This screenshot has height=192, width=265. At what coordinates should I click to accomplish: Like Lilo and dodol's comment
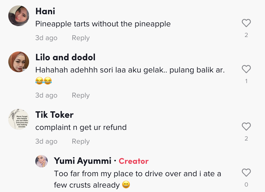point(246,69)
